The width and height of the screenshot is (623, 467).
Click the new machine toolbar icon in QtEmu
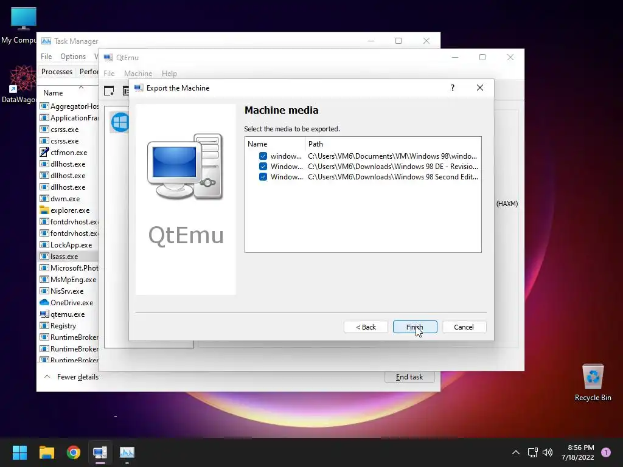click(109, 91)
